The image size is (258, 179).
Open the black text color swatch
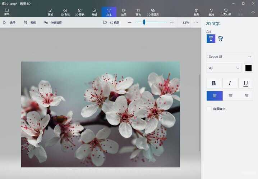248,68
